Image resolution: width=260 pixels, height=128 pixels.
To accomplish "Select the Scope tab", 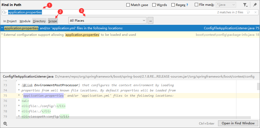I will tap(53, 21).
